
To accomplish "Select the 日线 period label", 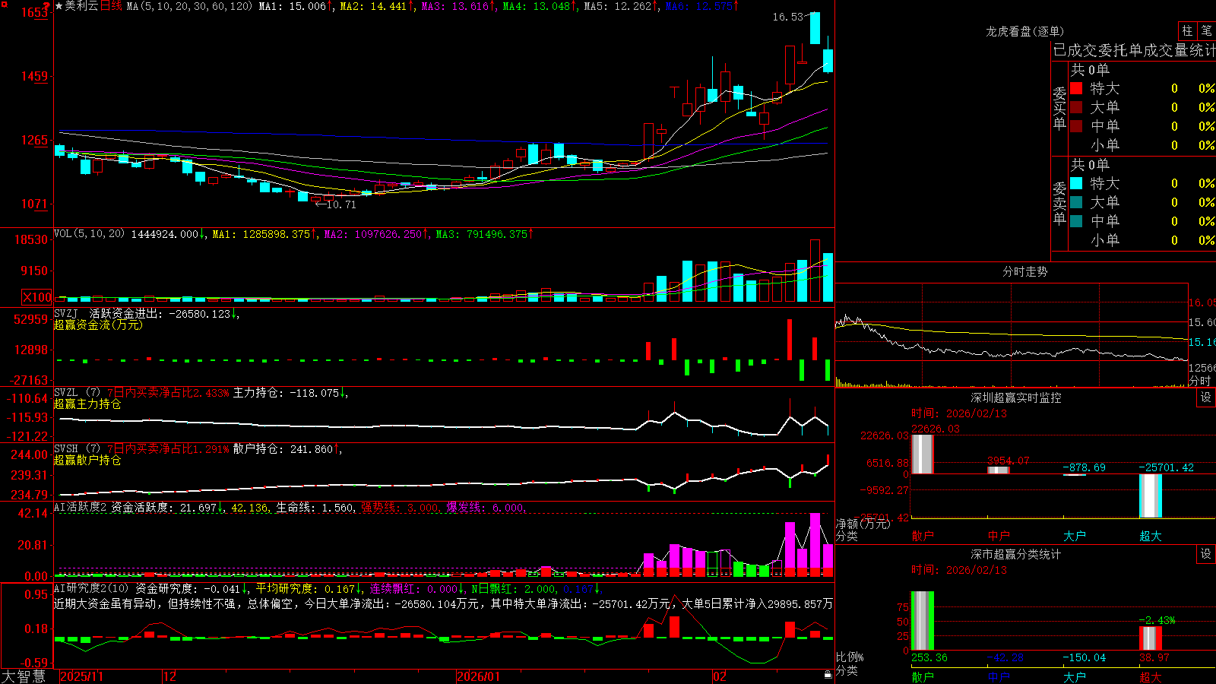I will coord(111,6).
